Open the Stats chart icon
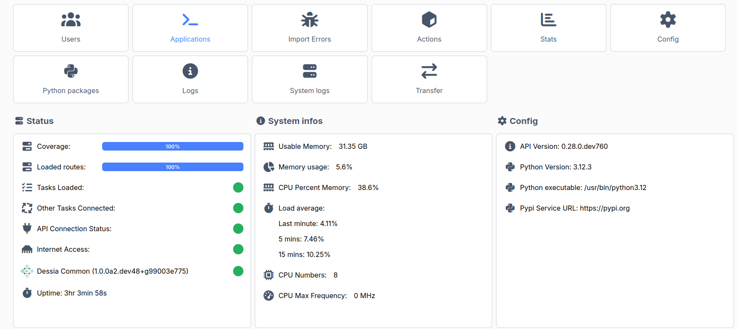The image size is (738, 329). coord(548,20)
